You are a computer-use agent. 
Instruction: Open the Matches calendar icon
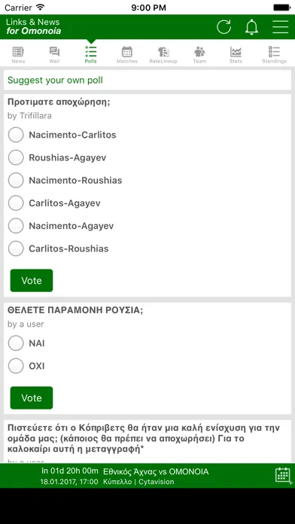[x=127, y=52]
